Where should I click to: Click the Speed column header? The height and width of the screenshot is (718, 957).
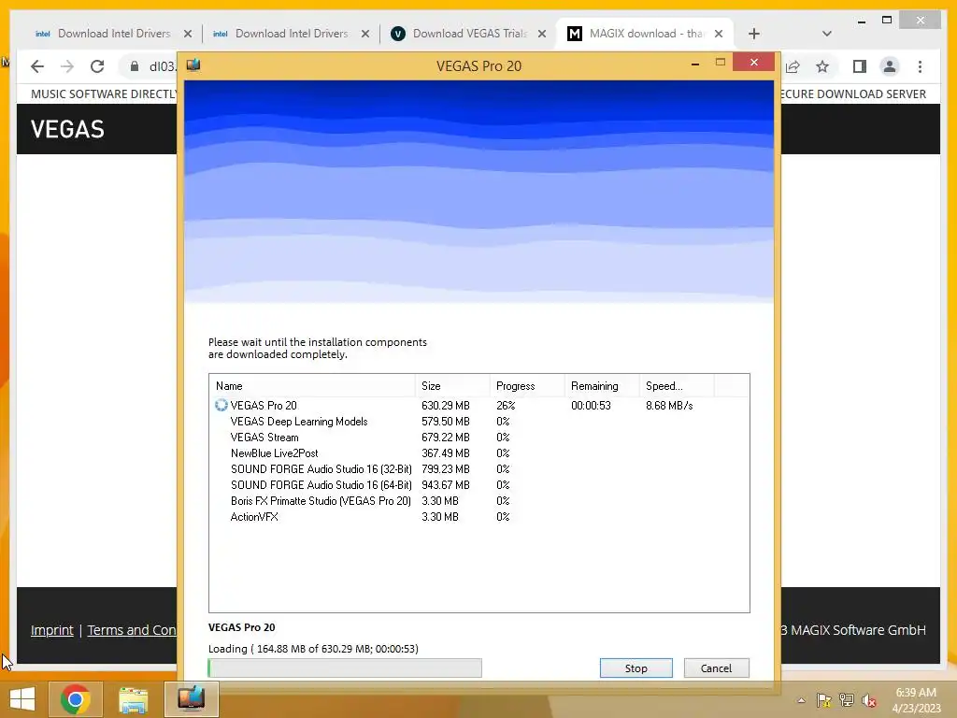click(x=677, y=386)
